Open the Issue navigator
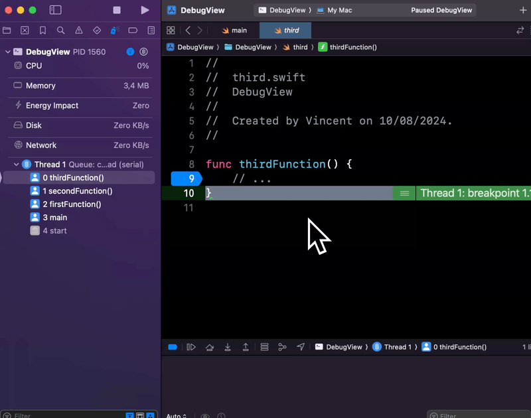Viewport: 531px width, 418px height. (x=79, y=31)
